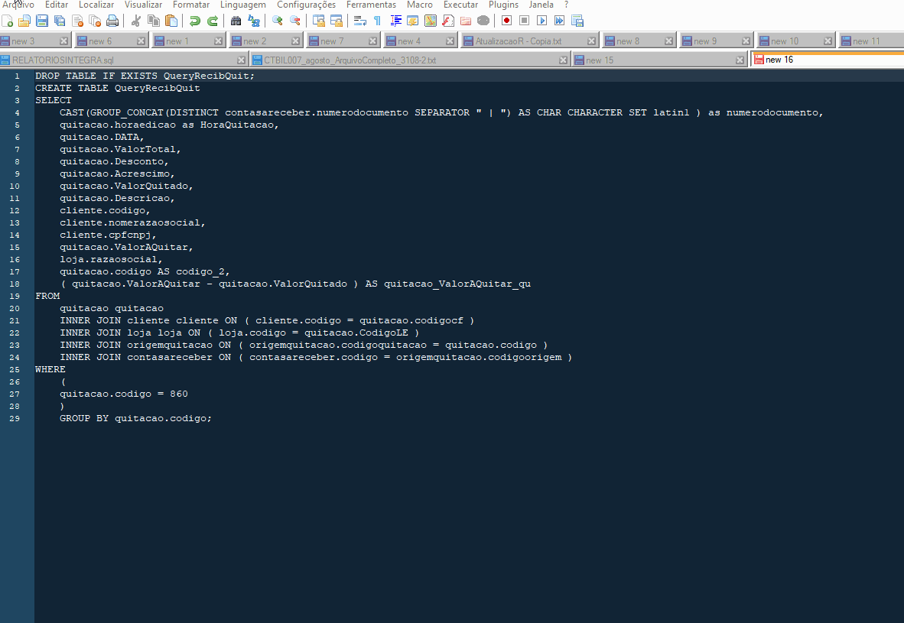Open the Arquivo menu
This screenshot has width=904, height=623.
tap(18, 5)
